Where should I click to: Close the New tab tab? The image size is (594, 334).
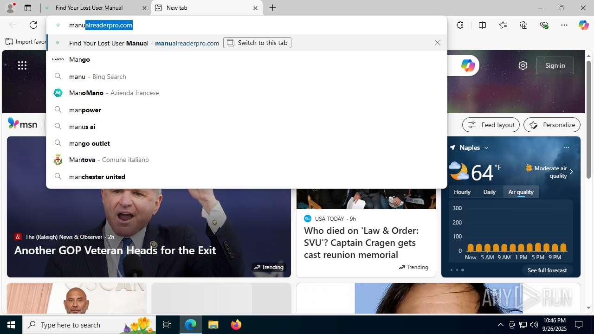coord(255,8)
